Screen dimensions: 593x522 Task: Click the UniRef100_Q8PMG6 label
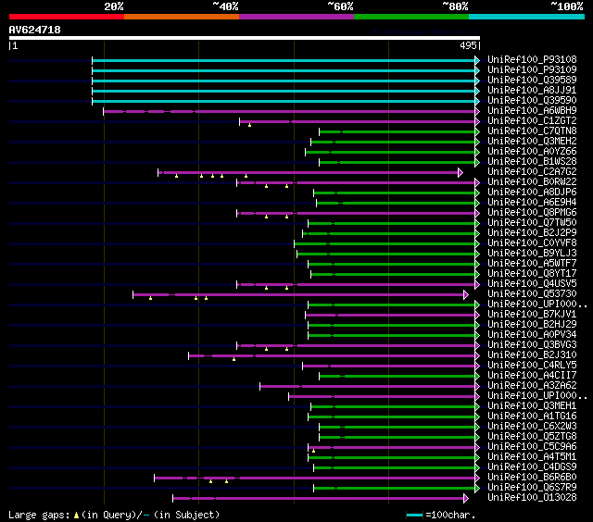pos(532,213)
